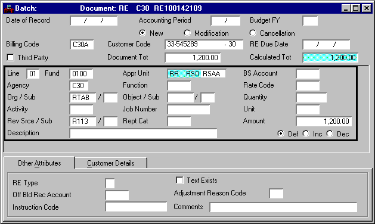Click the Date of Record field
The width and height of the screenshot is (375, 224).
click(94, 21)
